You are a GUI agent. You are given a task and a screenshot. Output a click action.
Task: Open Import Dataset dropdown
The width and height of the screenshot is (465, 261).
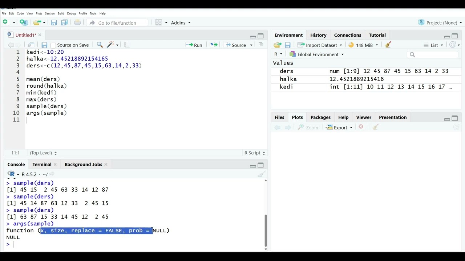tap(320, 45)
